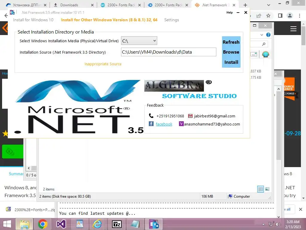Open 7-Zip from the taskbar
Screen dimensions: 306x230
coord(117,224)
